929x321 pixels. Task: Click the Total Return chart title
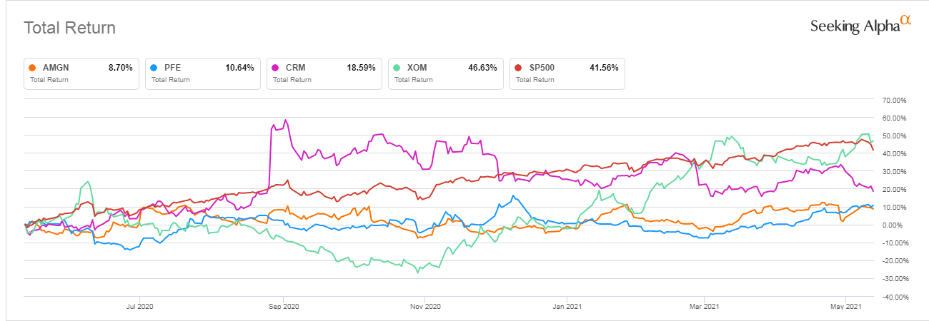click(69, 28)
